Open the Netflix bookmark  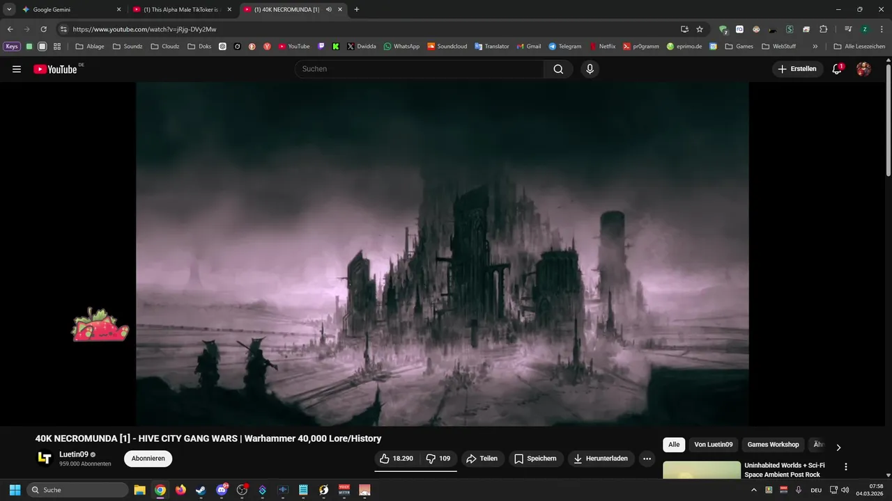[602, 47]
